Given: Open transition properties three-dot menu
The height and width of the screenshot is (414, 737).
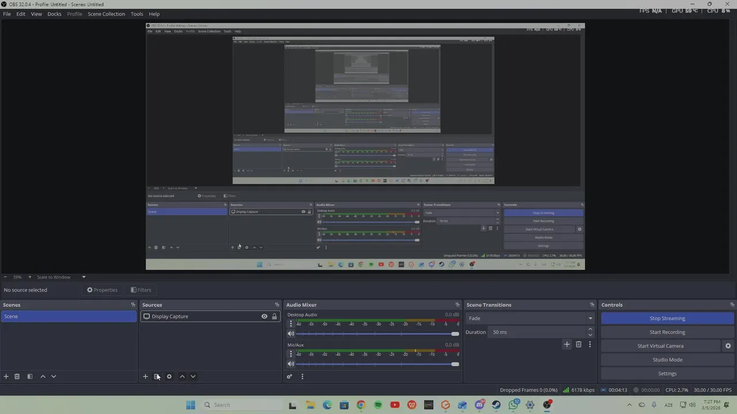Looking at the screenshot, I should click(590, 344).
